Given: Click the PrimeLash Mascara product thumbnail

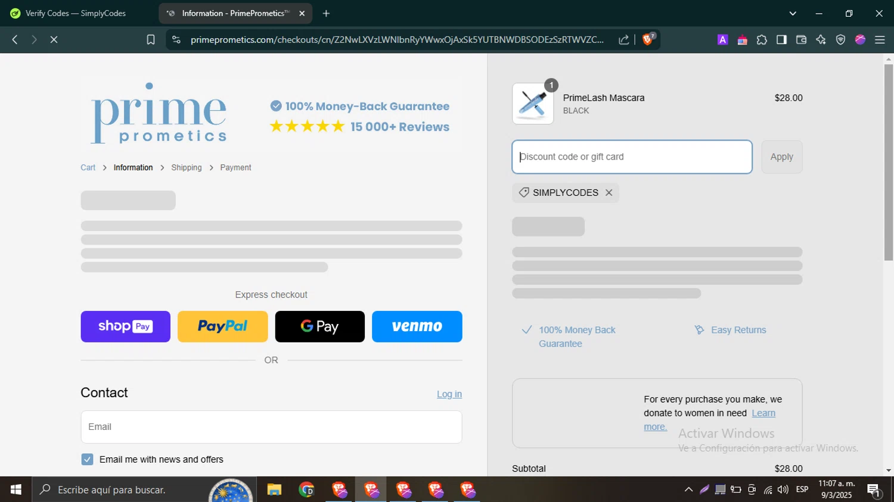Looking at the screenshot, I should pos(533,104).
